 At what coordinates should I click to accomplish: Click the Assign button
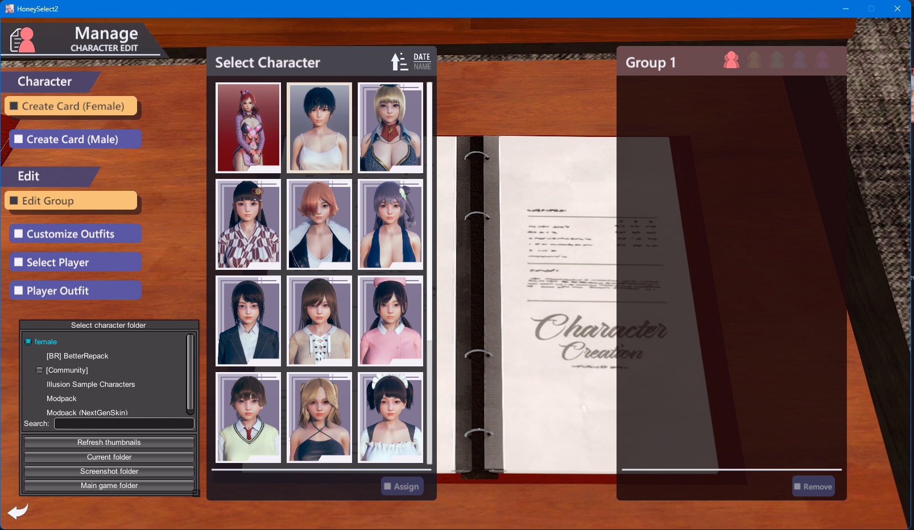pyautogui.click(x=402, y=486)
